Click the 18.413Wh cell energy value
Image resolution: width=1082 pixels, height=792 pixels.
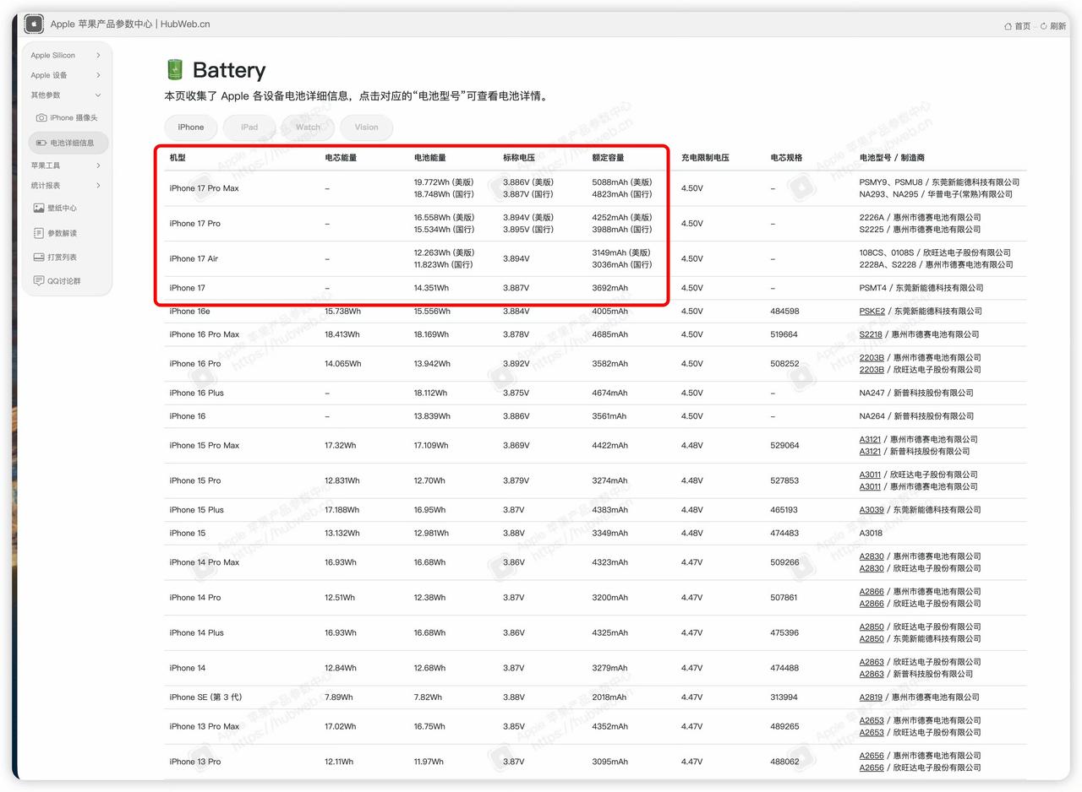pyautogui.click(x=342, y=334)
